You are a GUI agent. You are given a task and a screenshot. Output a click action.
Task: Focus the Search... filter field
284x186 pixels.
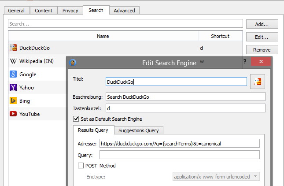coord(125,23)
